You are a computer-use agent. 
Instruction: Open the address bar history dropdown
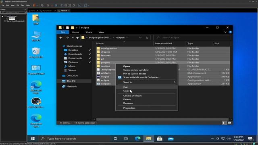[x=140, y=37]
